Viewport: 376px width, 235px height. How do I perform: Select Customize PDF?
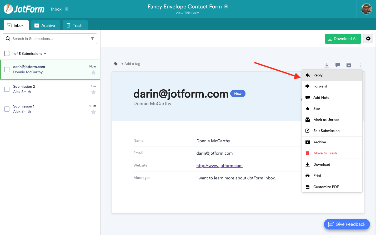pos(332,187)
